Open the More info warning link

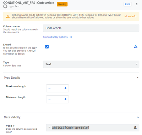130,16
